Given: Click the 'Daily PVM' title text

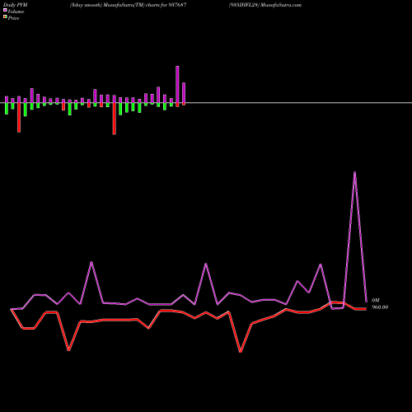Looking at the screenshot, I should point(16,5).
